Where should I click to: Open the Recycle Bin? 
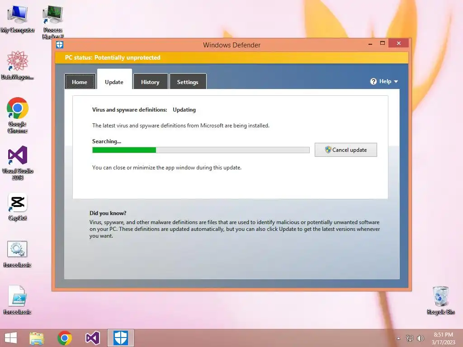(x=440, y=300)
